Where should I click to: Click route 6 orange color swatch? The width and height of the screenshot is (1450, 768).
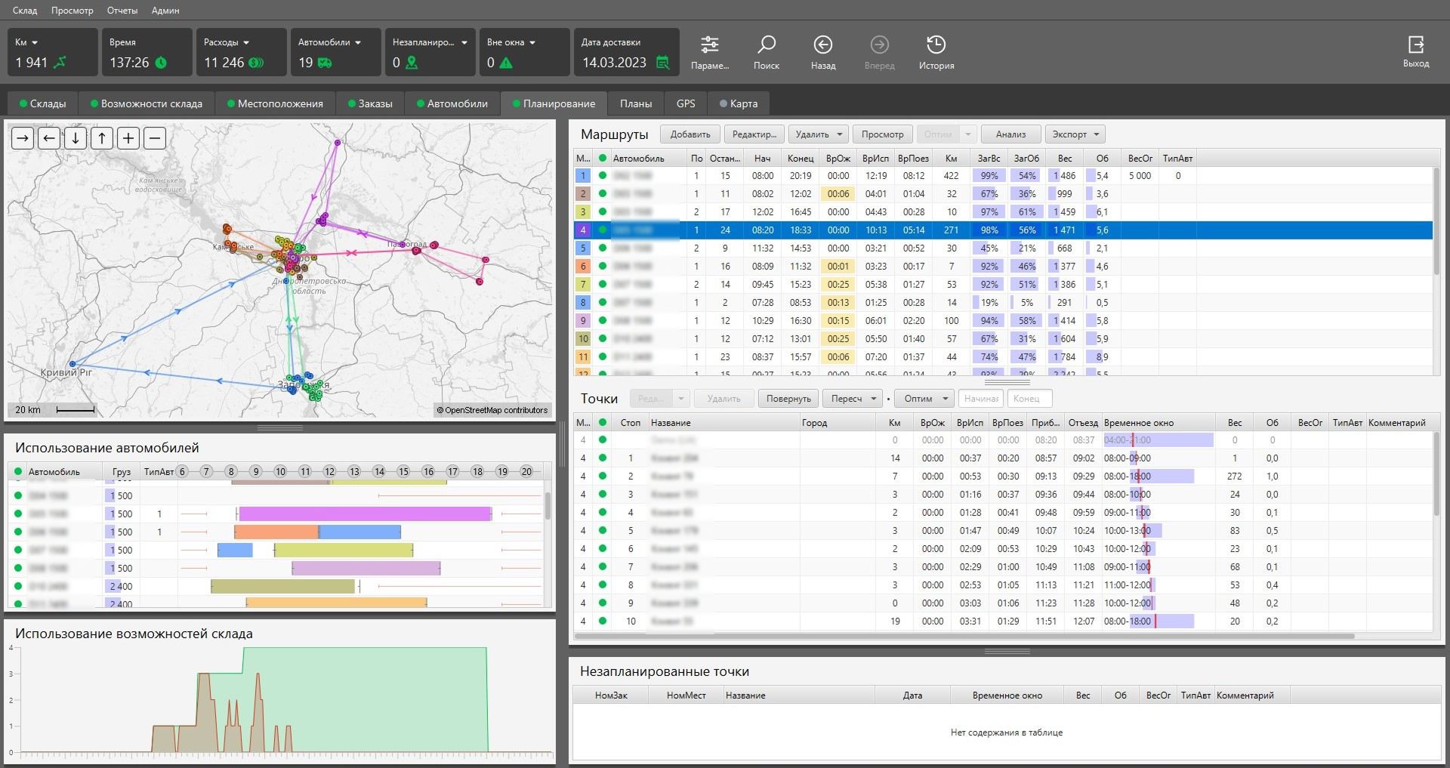tap(583, 267)
